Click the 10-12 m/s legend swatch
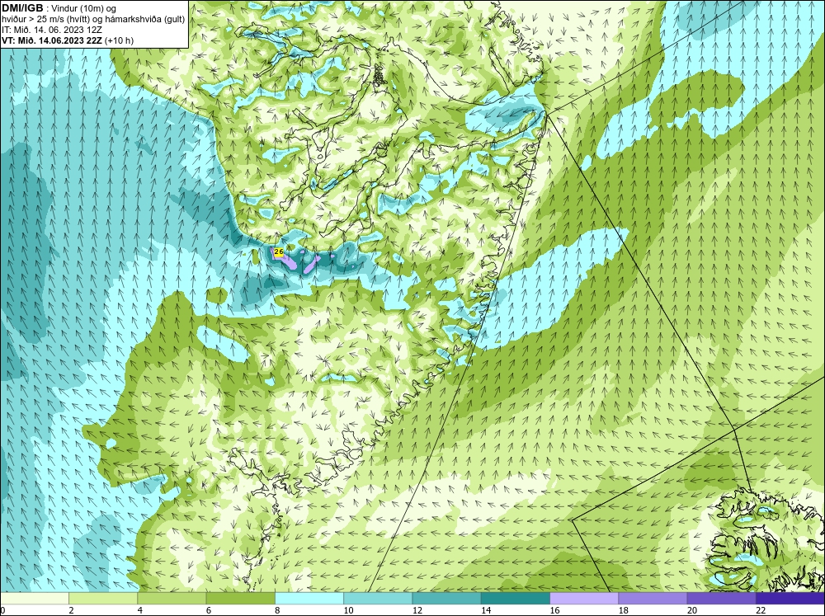The image size is (825, 616). (378, 599)
